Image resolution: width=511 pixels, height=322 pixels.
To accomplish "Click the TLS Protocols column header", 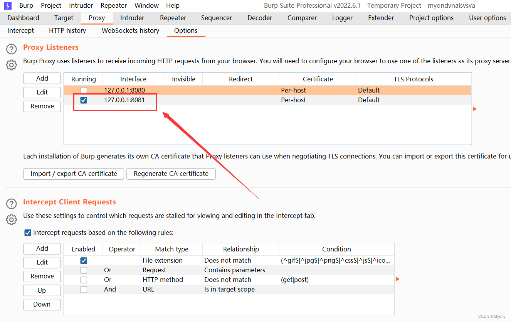I will [x=414, y=79].
